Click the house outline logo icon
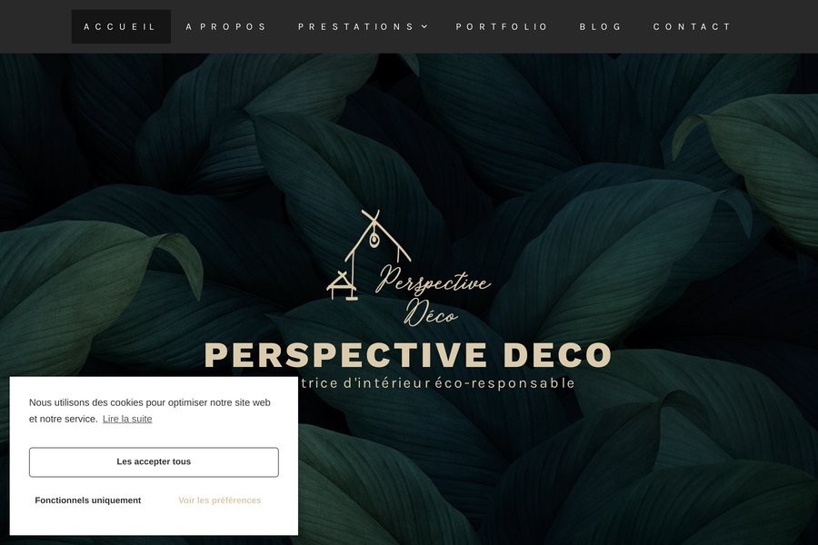The height and width of the screenshot is (545, 818). 369,255
